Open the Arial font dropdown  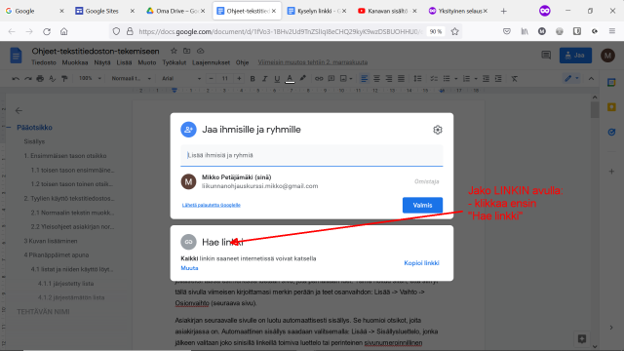[181, 78]
